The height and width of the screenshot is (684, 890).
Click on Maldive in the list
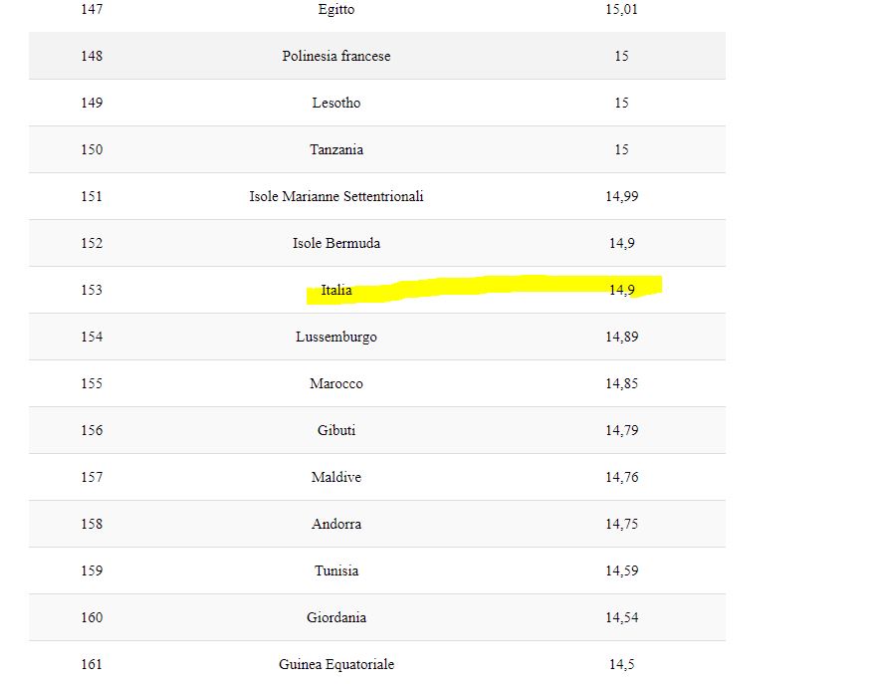coord(336,478)
